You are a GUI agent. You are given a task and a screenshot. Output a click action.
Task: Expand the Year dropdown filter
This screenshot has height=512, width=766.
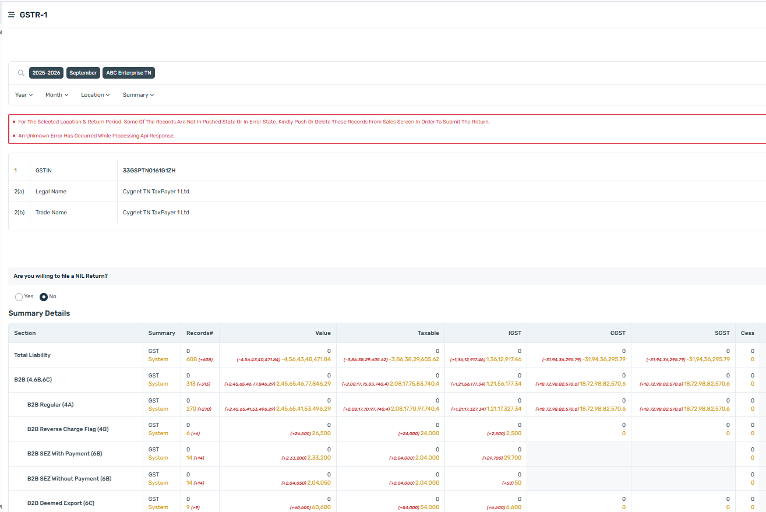coord(24,95)
